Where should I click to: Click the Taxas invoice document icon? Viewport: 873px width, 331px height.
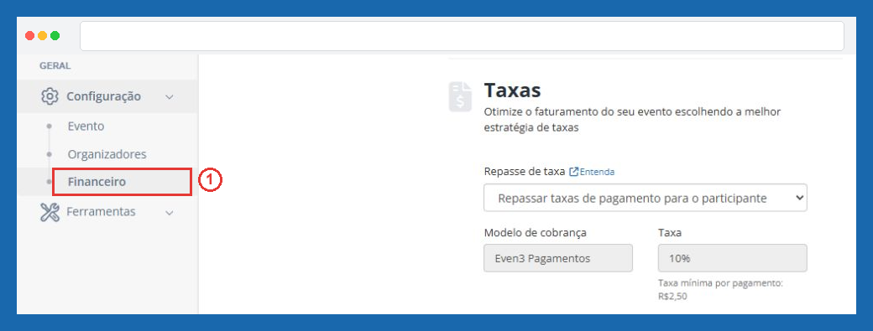(x=461, y=97)
